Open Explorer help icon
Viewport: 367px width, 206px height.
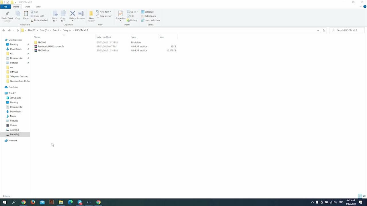(365, 7)
